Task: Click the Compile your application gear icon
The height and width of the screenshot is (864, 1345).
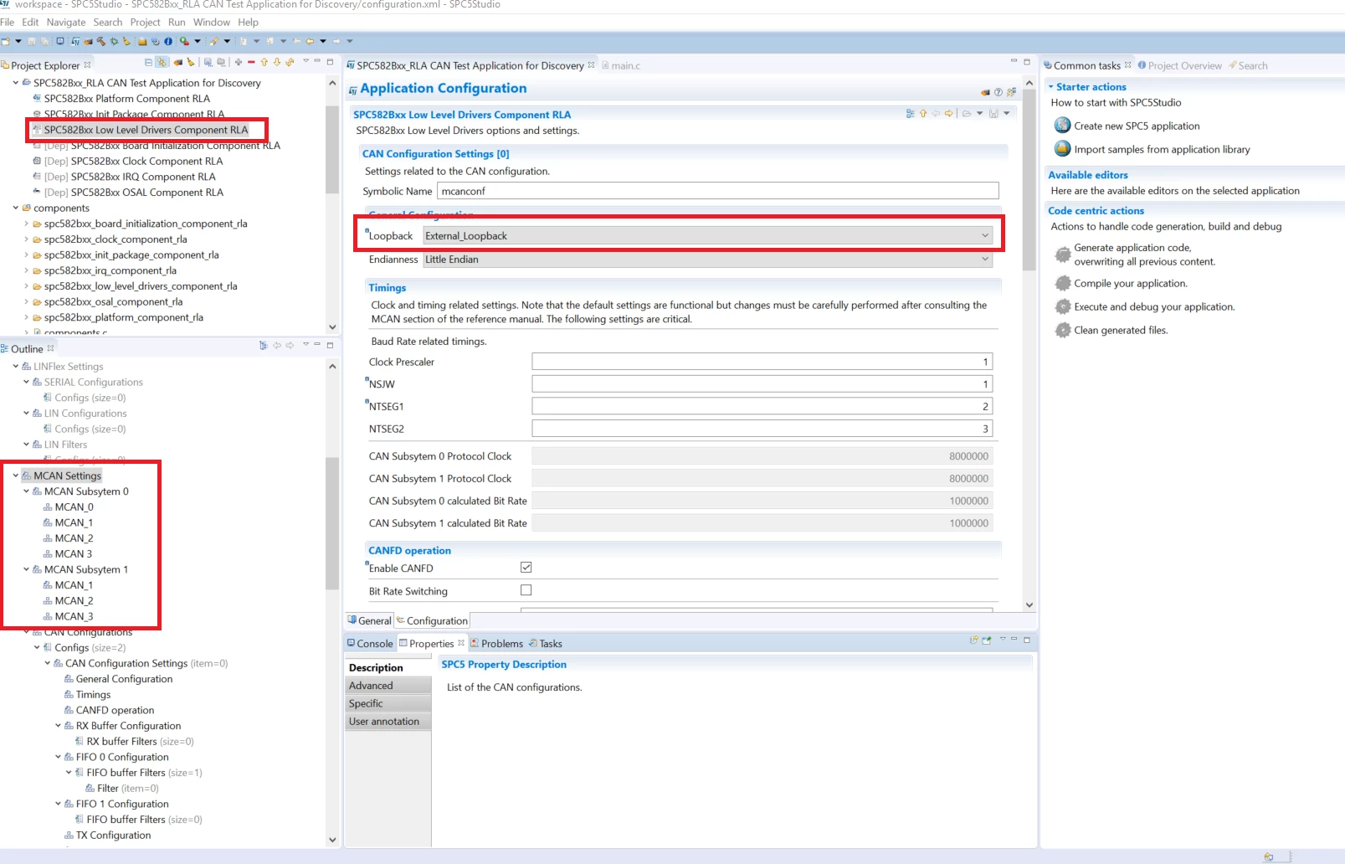Action: pos(1062,283)
